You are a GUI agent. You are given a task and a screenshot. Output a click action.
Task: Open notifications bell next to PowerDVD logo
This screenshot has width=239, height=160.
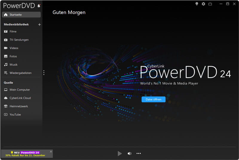point(39,6)
